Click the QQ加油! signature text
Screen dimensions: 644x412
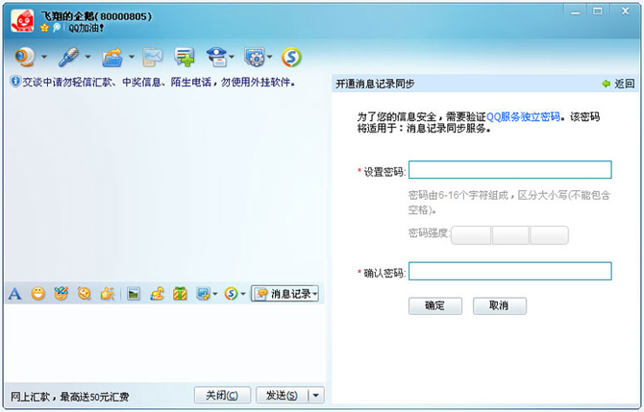[87, 28]
